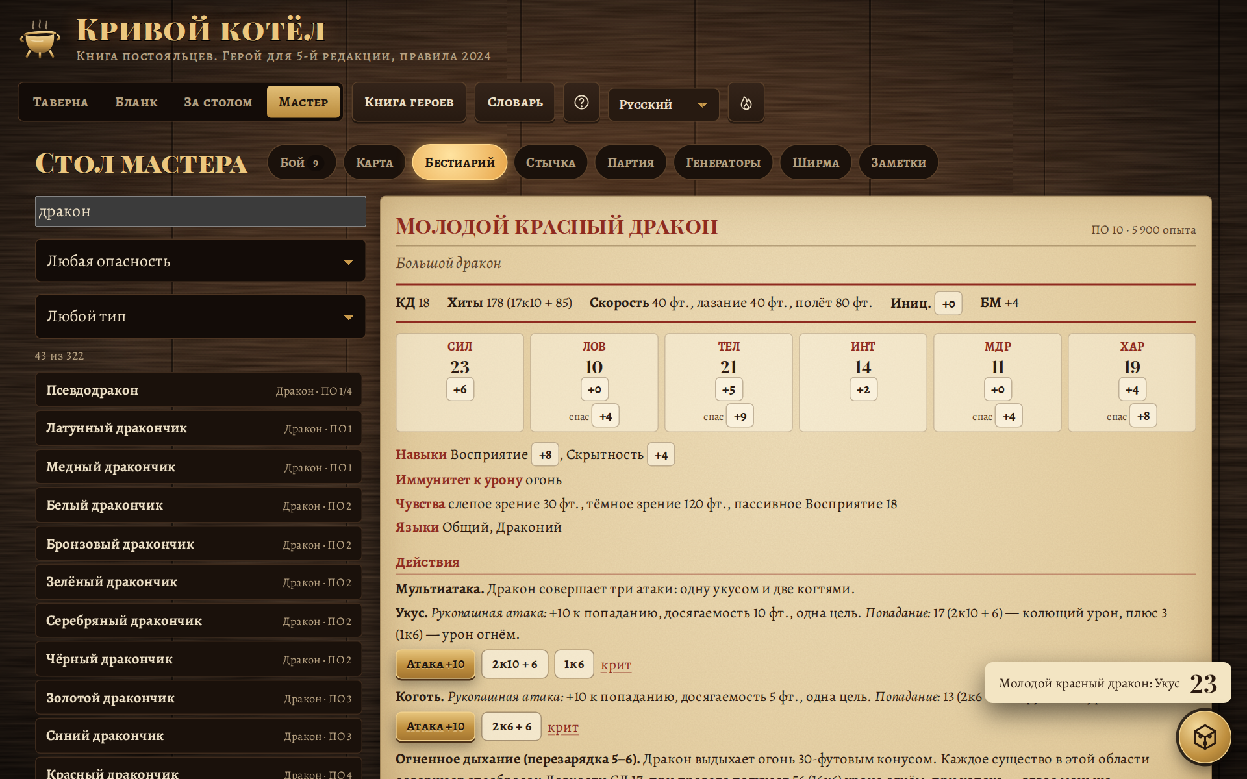Roll the ИНТ +2 modifier

tap(863, 389)
